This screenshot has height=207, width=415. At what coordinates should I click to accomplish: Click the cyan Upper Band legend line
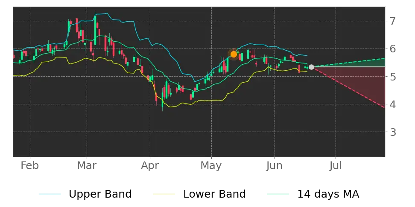pyautogui.click(x=50, y=194)
